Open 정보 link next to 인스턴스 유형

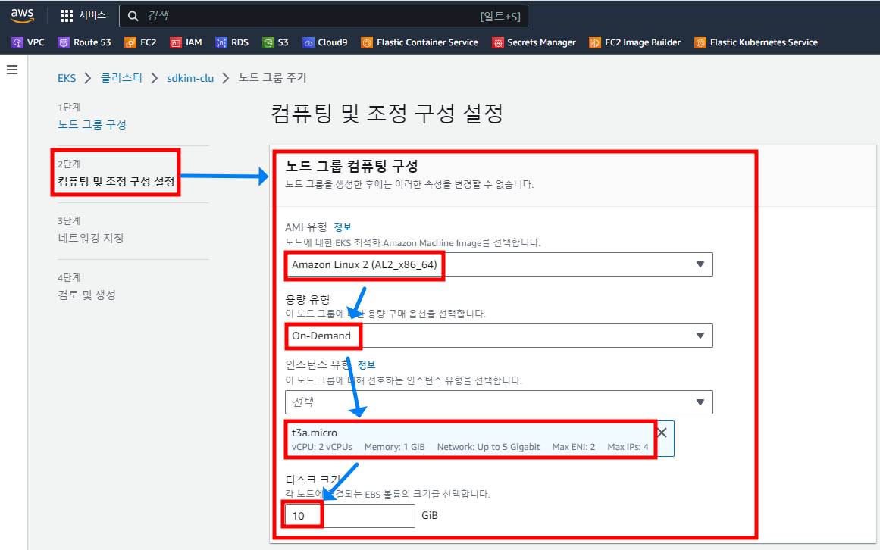(367, 365)
